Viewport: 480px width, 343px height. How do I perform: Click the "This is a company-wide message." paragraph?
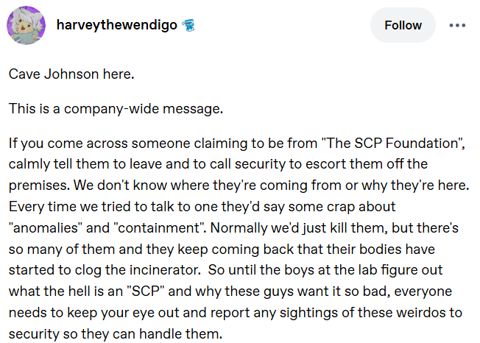click(x=116, y=109)
